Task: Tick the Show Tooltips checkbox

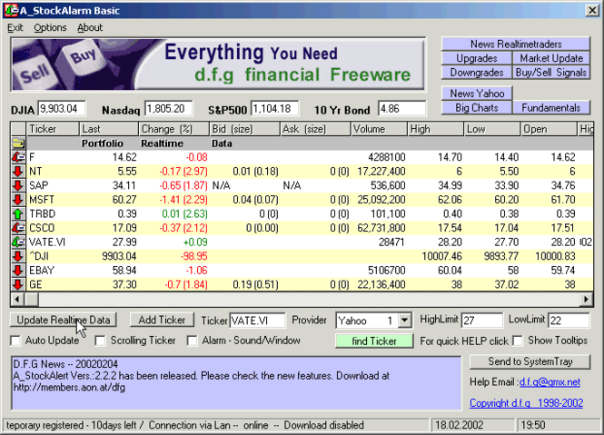Action: pos(518,341)
